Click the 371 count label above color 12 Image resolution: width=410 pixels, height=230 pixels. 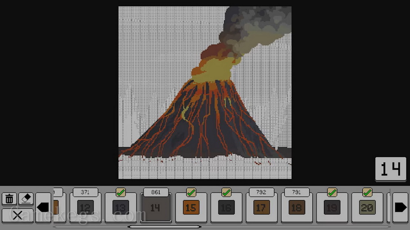(x=85, y=192)
